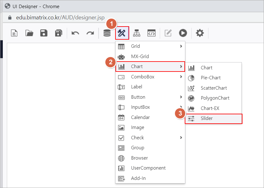The width and height of the screenshot is (264, 188).
Task: Click the Save disk icon
Action: click(44, 33)
